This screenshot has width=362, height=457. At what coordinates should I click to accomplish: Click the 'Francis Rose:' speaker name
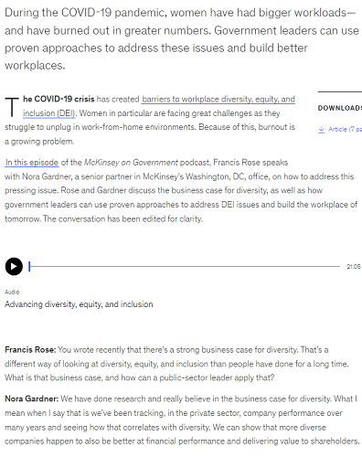click(x=30, y=350)
